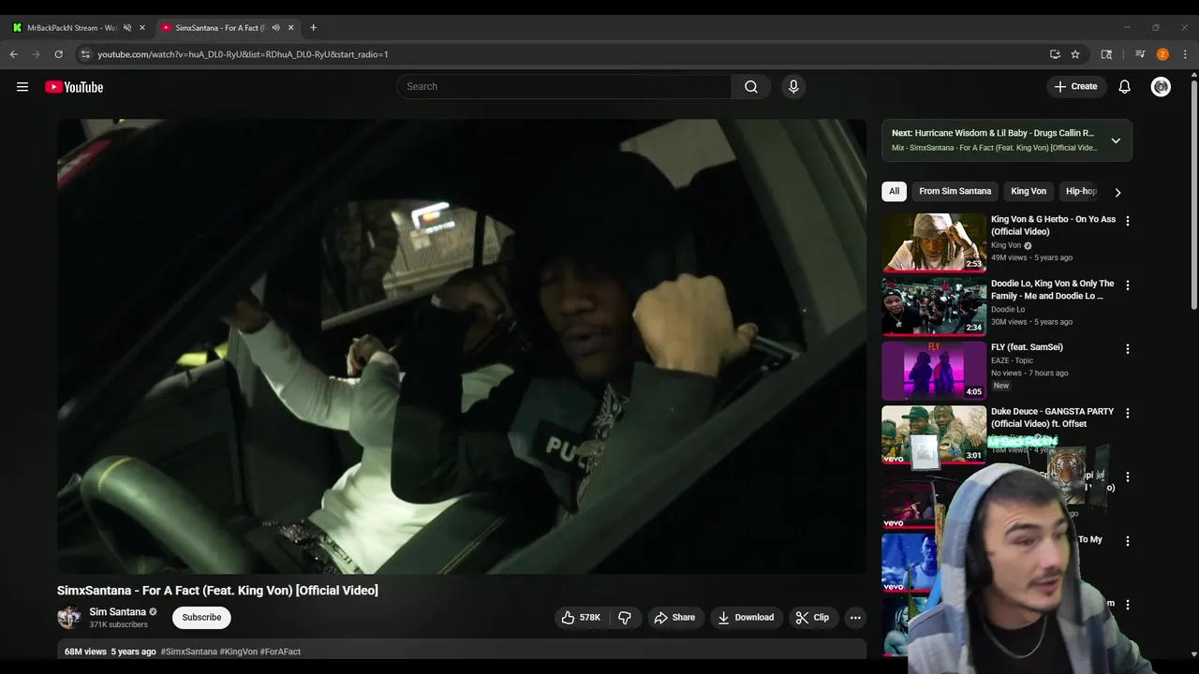Screen dimensions: 1199x674
Task: Open the #SimxSantana hashtag
Action: (188, 652)
